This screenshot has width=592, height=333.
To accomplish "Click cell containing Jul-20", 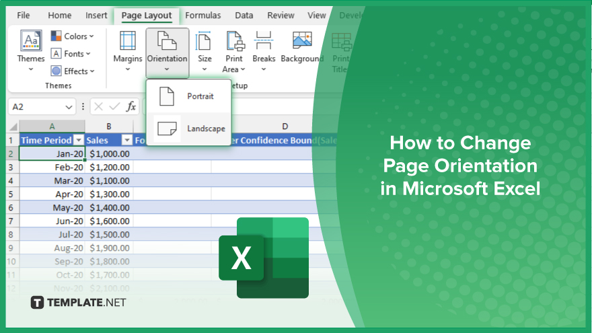I will pos(52,235).
